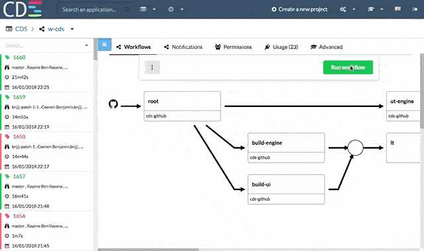424x251 pixels.
Task: Switch to Permissions tab
Action: coord(233,47)
